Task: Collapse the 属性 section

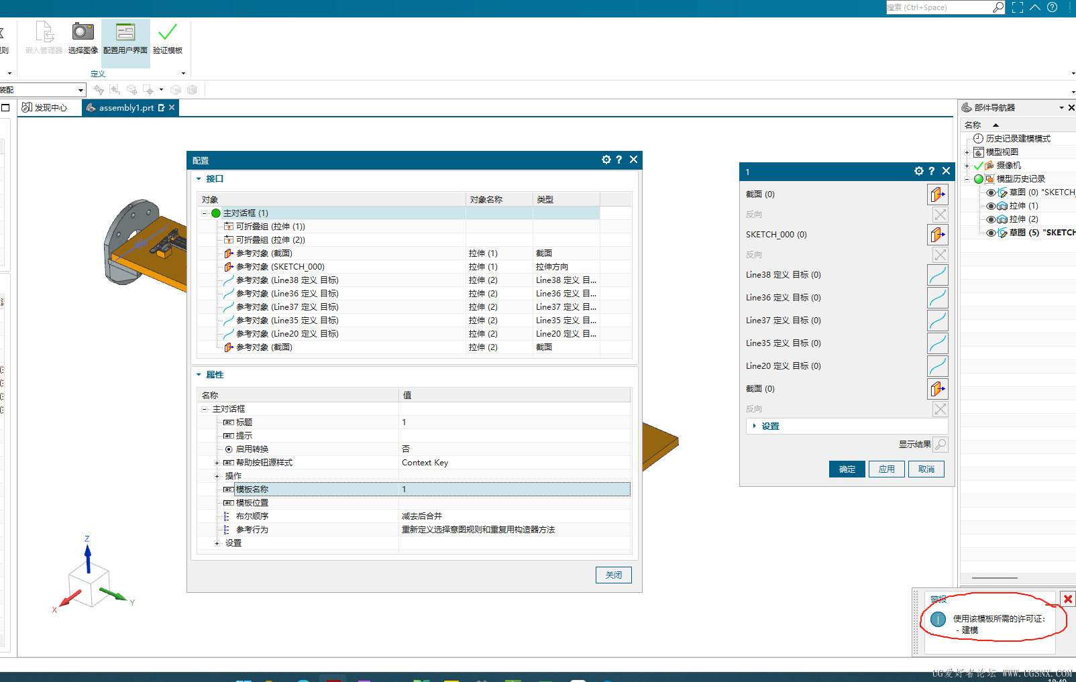Action: [199, 375]
